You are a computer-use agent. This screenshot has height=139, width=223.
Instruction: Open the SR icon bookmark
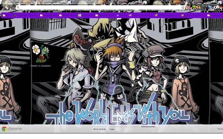click(192, 15)
